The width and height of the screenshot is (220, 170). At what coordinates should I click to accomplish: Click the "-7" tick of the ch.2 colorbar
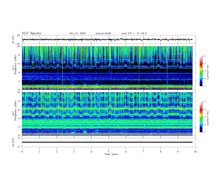(205, 132)
